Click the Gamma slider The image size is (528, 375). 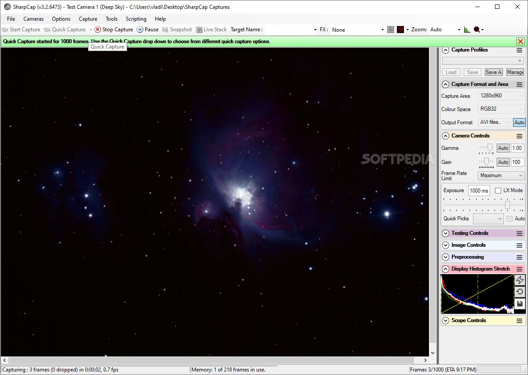[x=486, y=149]
